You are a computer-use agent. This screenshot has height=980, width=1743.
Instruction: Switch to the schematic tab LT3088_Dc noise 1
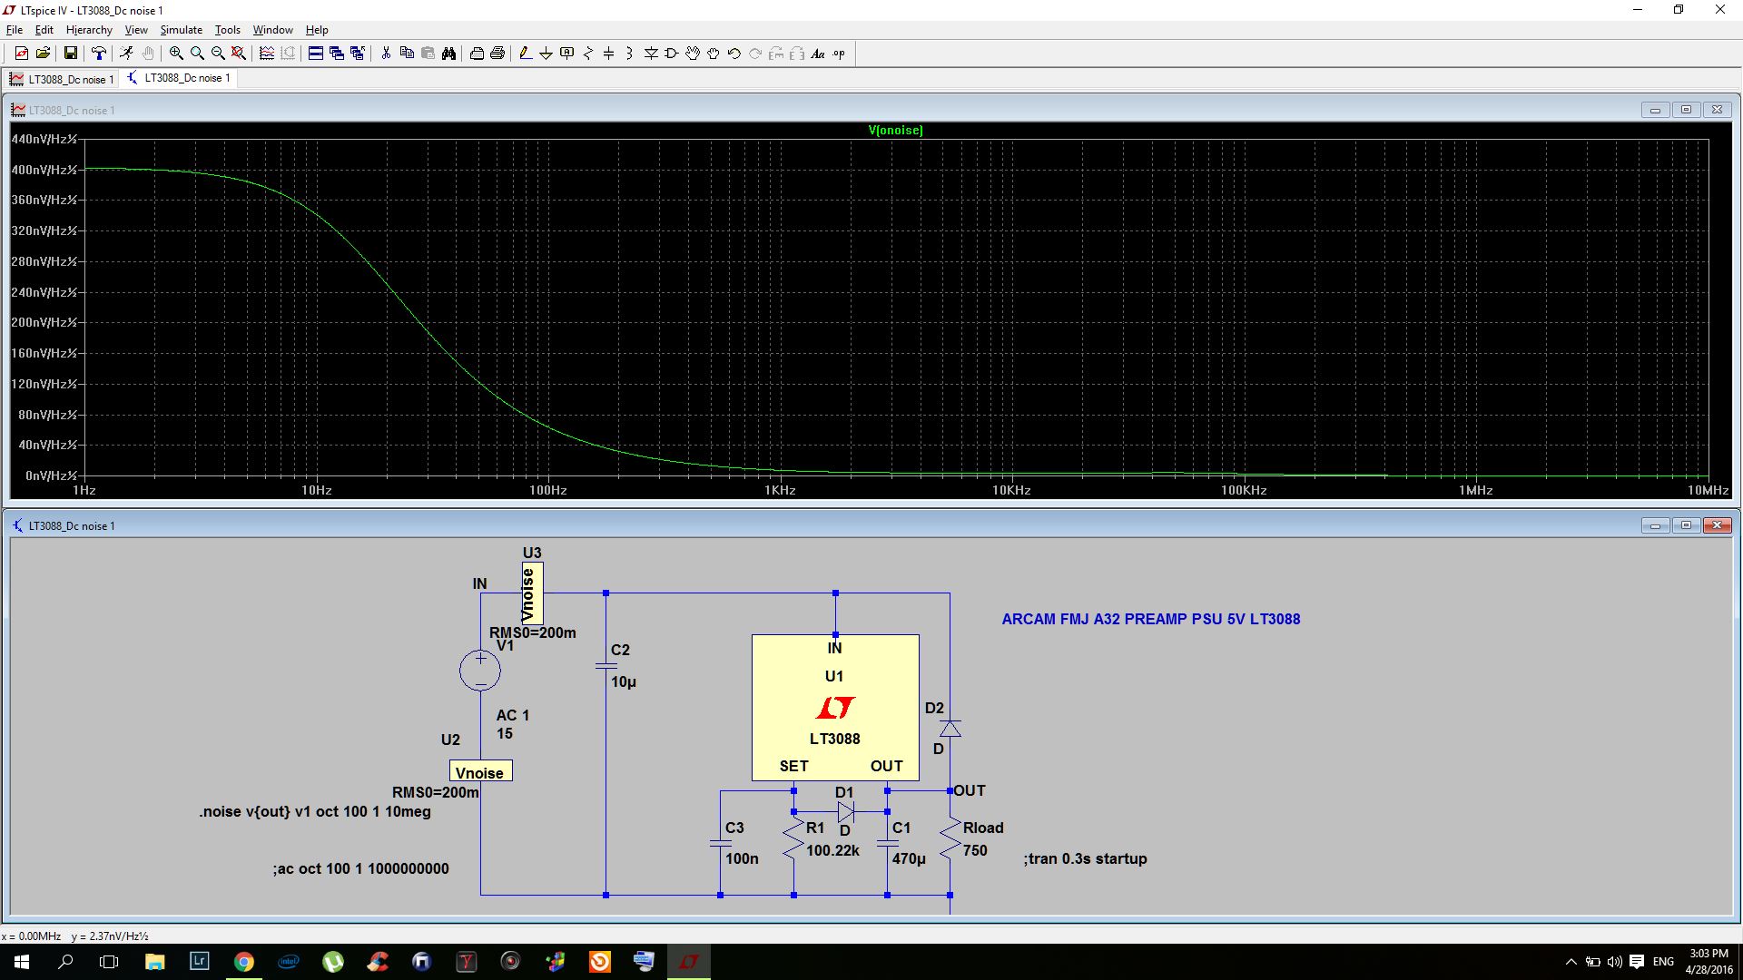179,78
